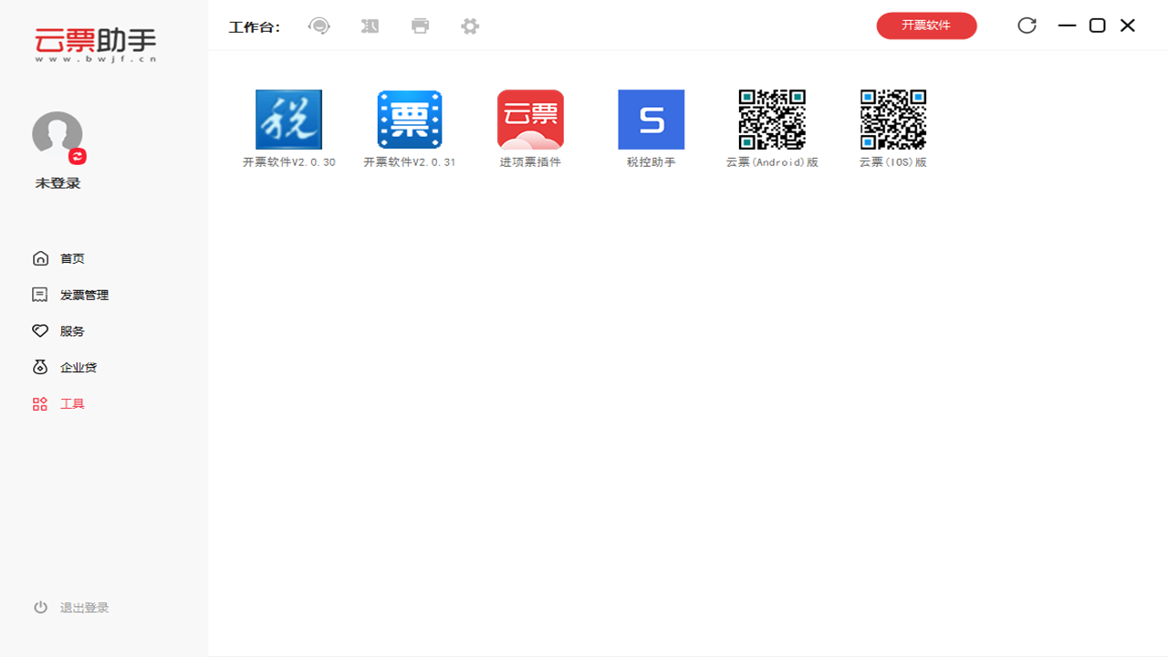Click the 未登录 login status text
1168x657 pixels.
click(57, 182)
